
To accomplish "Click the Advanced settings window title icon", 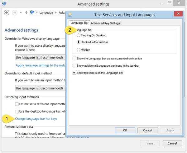I will (x=4, y=4).
